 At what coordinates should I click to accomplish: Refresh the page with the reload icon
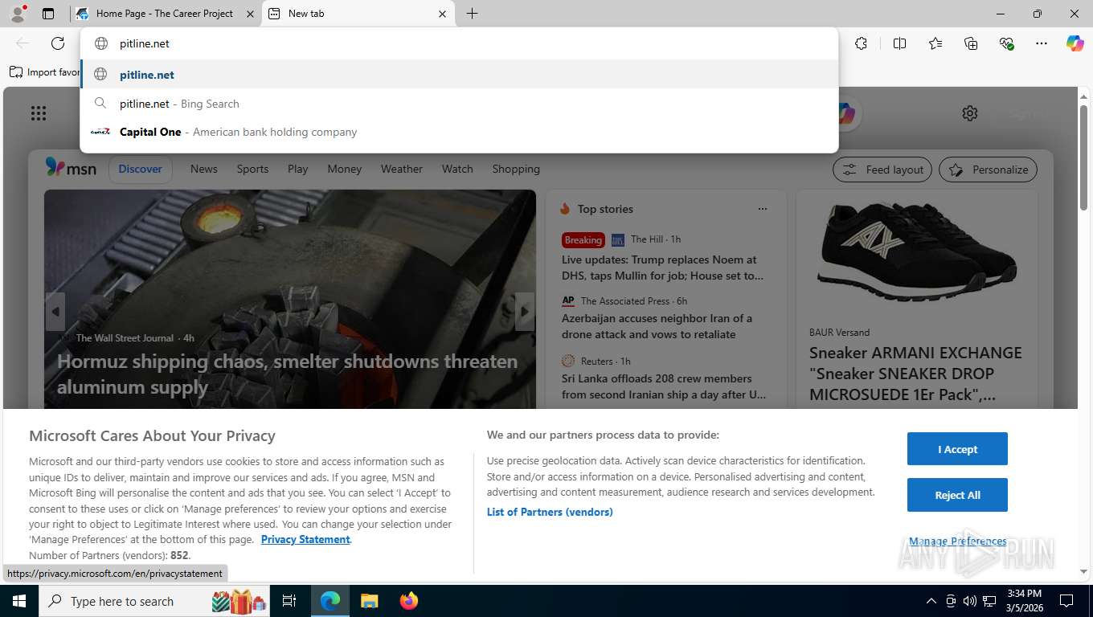(58, 43)
